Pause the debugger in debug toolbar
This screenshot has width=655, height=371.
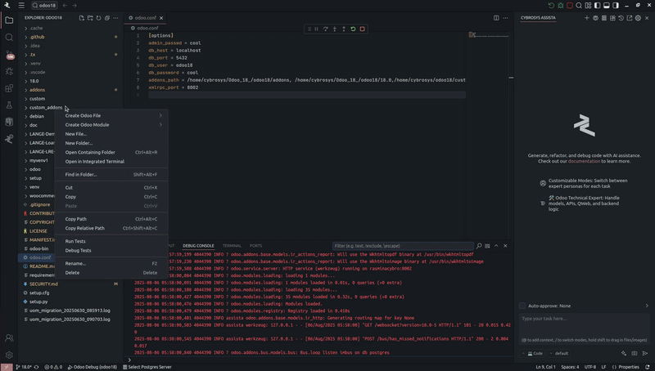317,29
